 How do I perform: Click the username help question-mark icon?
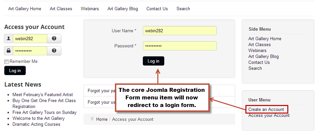click(x=54, y=38)
